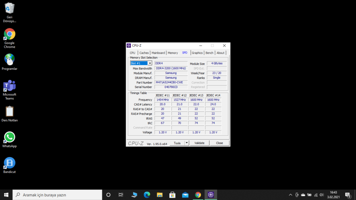Open Tools dropdown arrow
The width and height of the screenshot is (356, 200).
(187, 143)
